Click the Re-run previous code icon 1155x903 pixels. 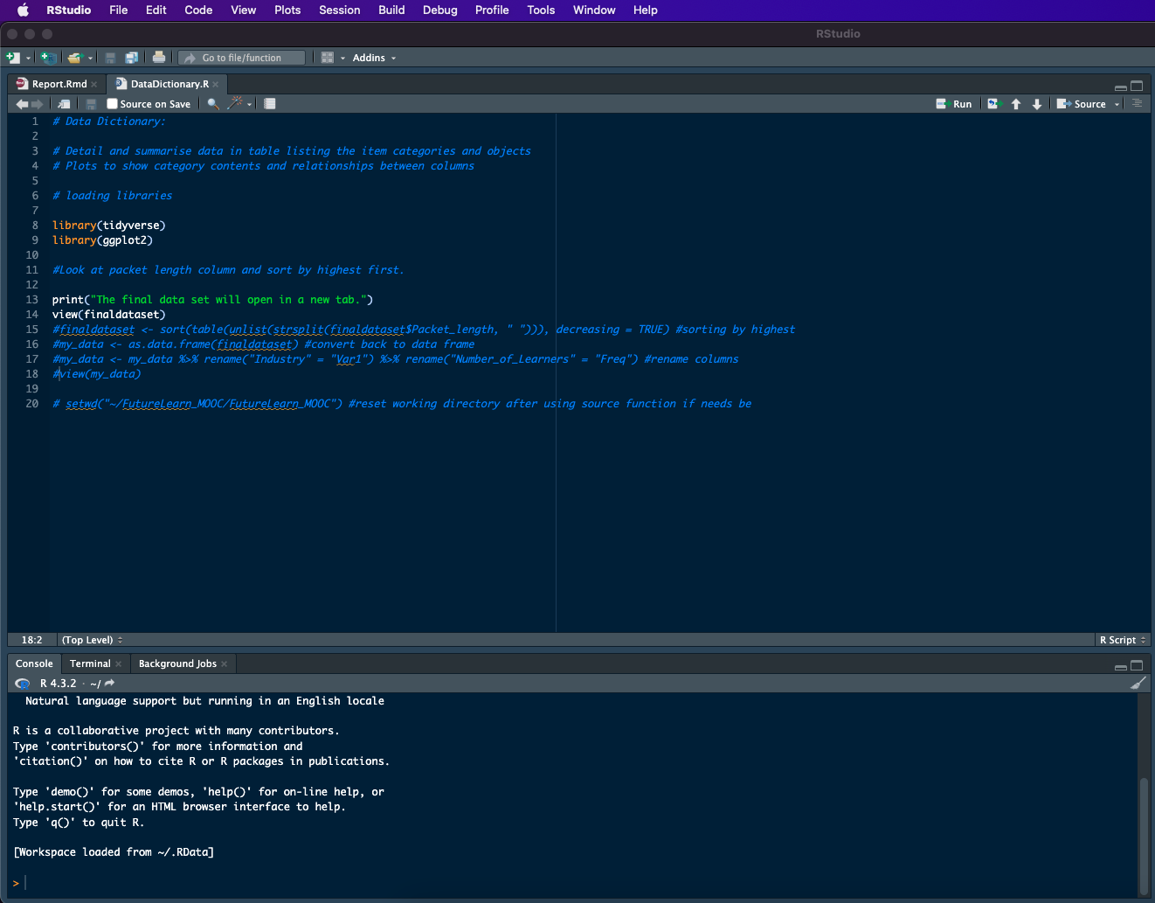[x=994, y=104]
